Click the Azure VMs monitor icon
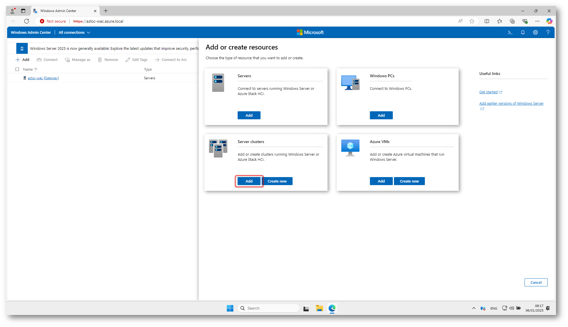 point(350,148)
